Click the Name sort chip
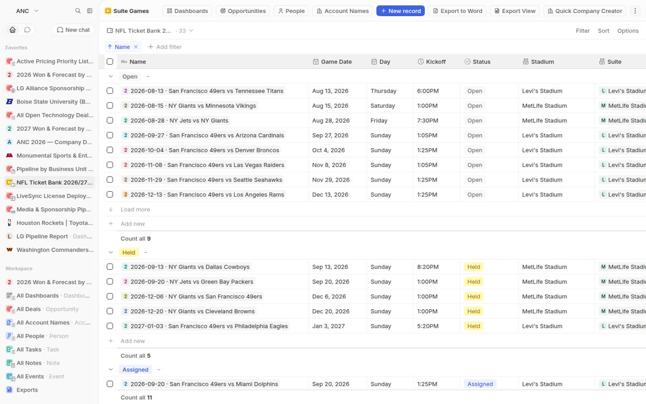646x404 pixels. point(122,47)
